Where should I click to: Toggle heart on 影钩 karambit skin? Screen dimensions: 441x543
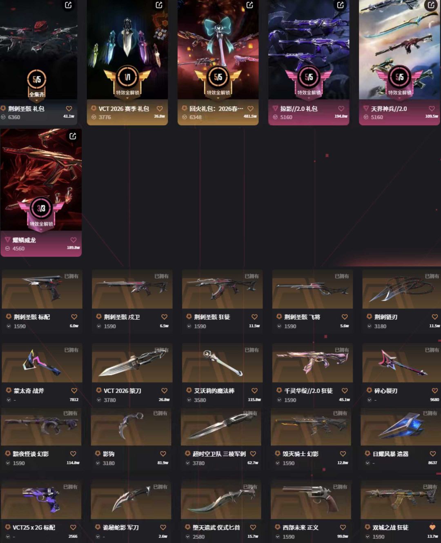[163, 454]
